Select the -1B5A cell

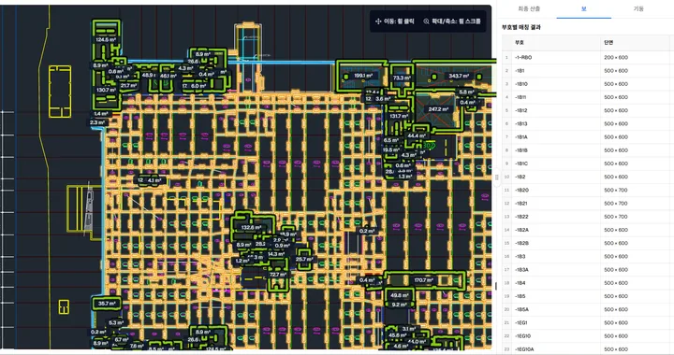555,309
